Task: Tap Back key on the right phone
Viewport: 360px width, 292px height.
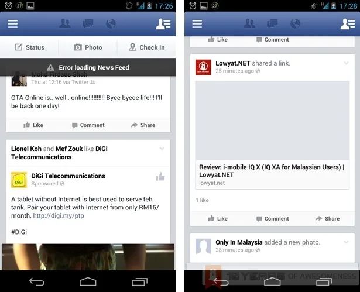Action: pos(221,281)
